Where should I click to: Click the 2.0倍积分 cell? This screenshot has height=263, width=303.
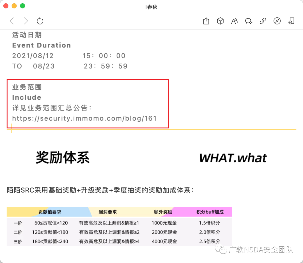click(210, 232)
